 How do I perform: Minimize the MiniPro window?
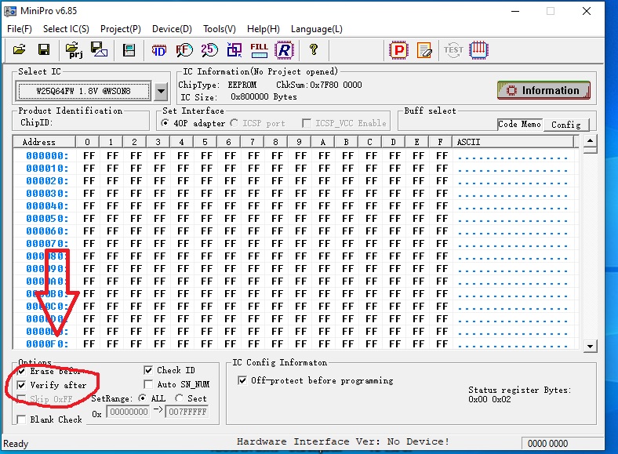[515, 11]
